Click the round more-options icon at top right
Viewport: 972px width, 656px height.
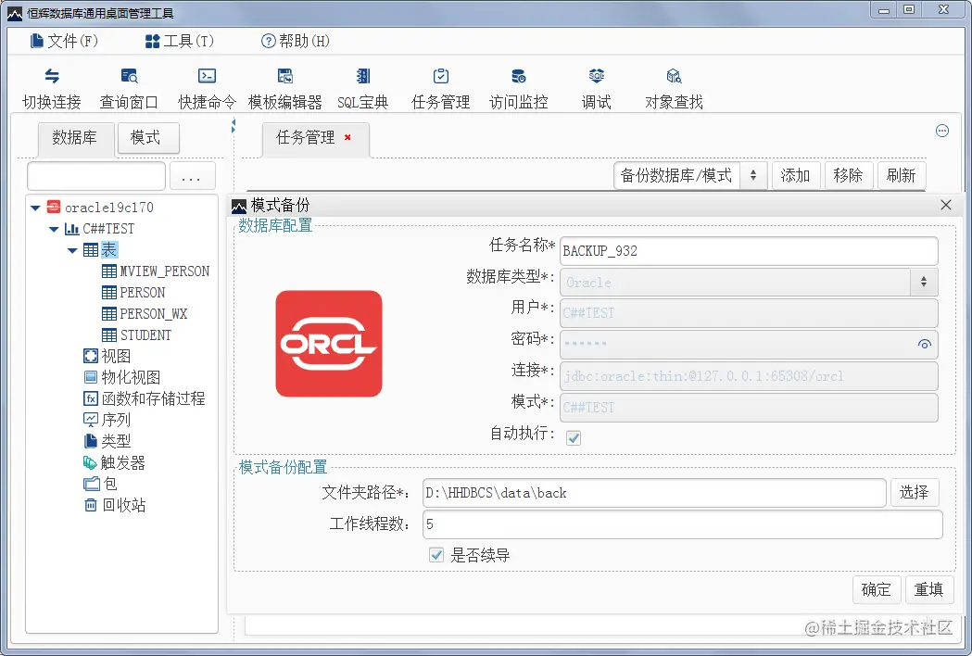pos(942,131)
